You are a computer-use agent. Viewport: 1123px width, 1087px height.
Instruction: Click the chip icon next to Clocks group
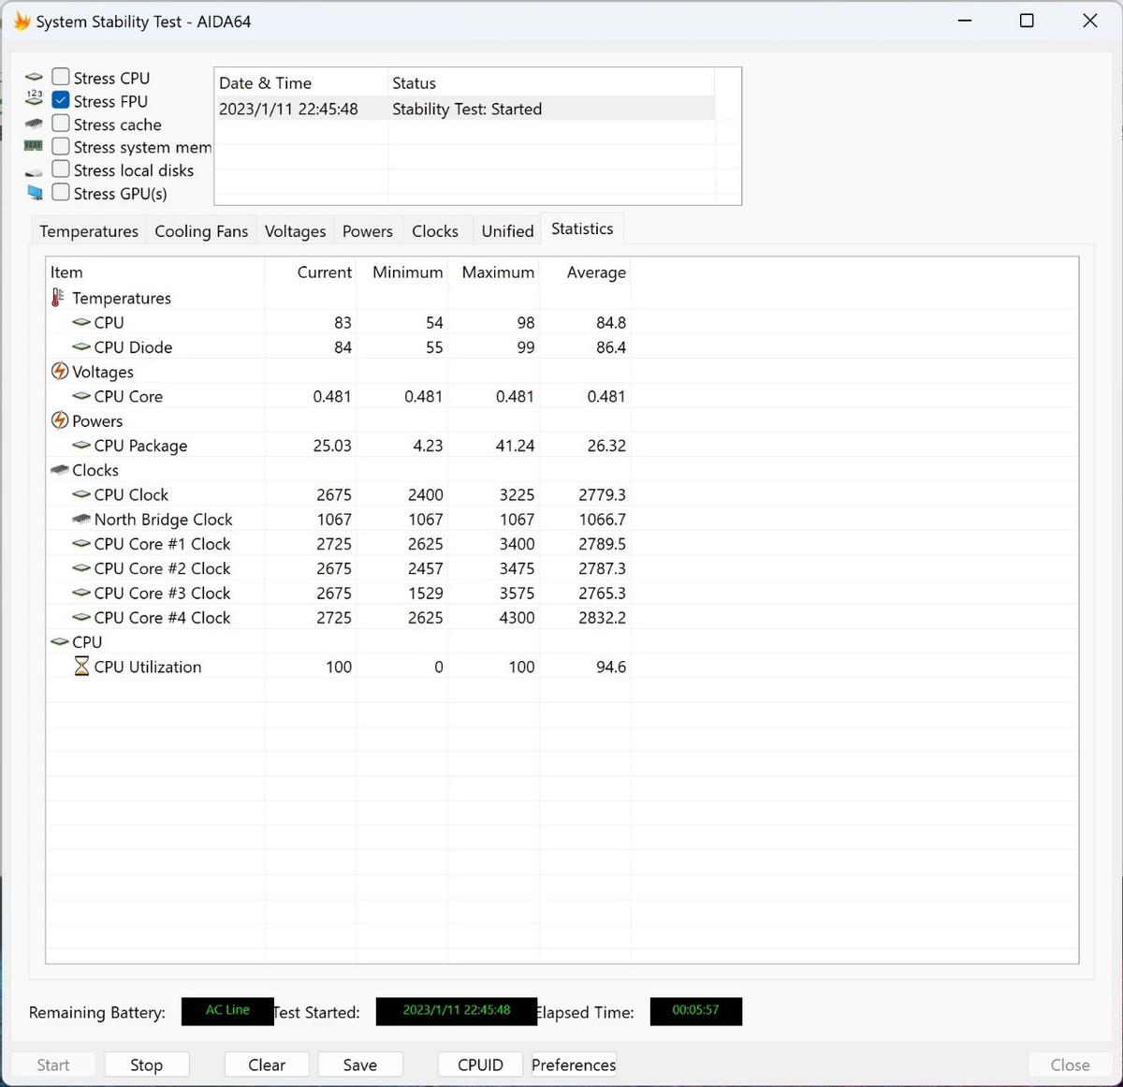(59, 470)
